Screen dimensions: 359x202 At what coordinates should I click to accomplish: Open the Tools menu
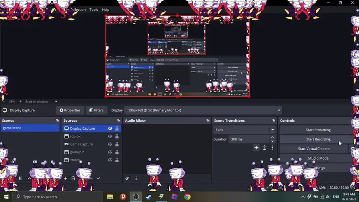click(x=94, y=10)
